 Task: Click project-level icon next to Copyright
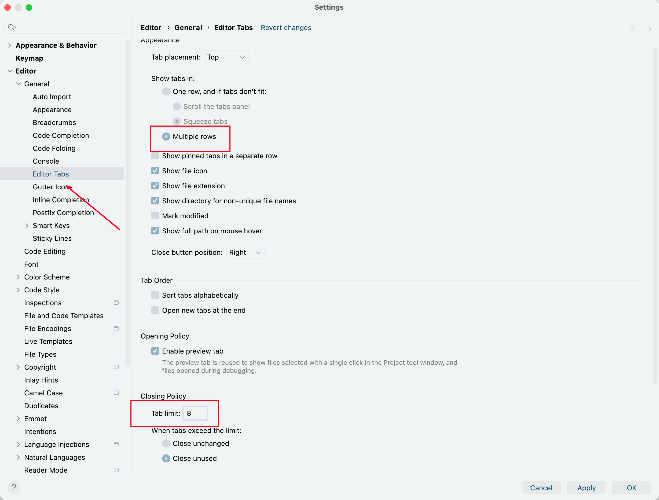pos(116,367)
